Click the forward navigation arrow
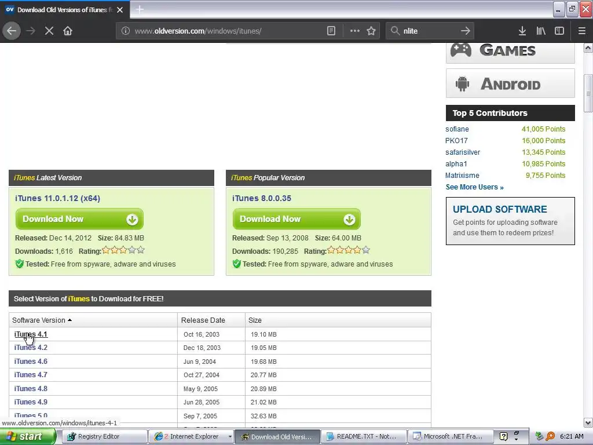Screen dimensions: 593x445 [31, 31]
